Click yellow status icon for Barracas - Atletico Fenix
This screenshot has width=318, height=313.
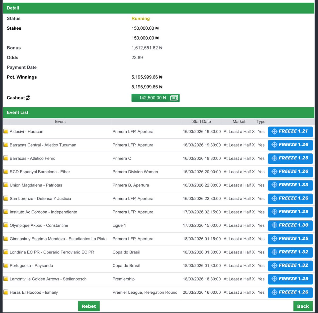tap(6, 158)
